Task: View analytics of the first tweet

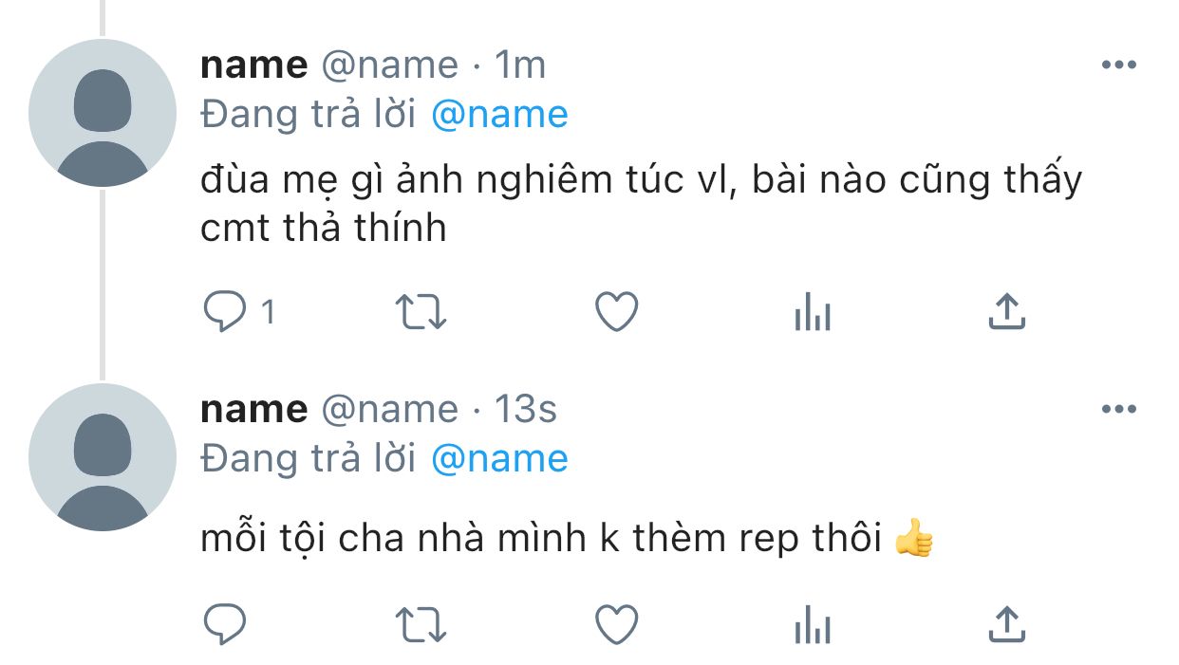Action: point(812,312)
